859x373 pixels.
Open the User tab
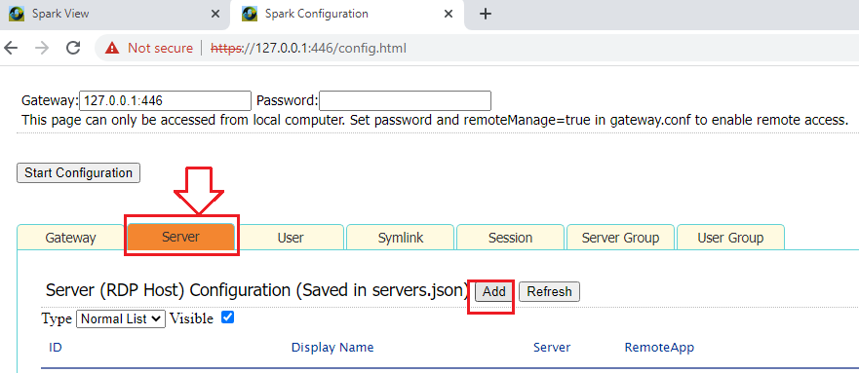291,238
